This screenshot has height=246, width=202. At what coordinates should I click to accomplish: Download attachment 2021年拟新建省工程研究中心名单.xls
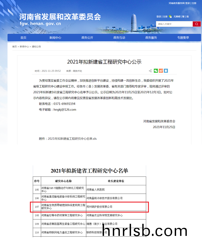[x=72, y=139]
